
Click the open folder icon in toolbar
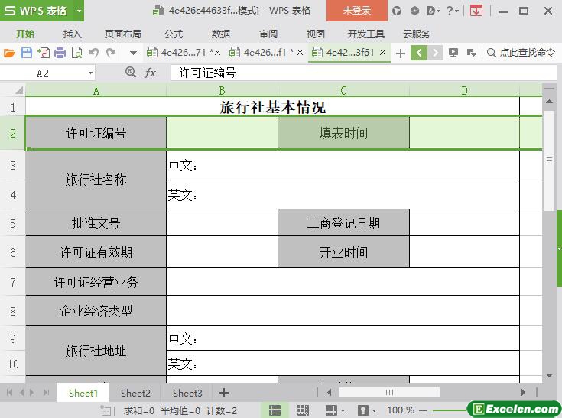[x=9, y=53]
